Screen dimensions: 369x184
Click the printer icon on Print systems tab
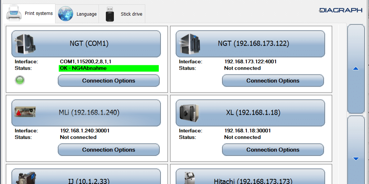[15, 13]
